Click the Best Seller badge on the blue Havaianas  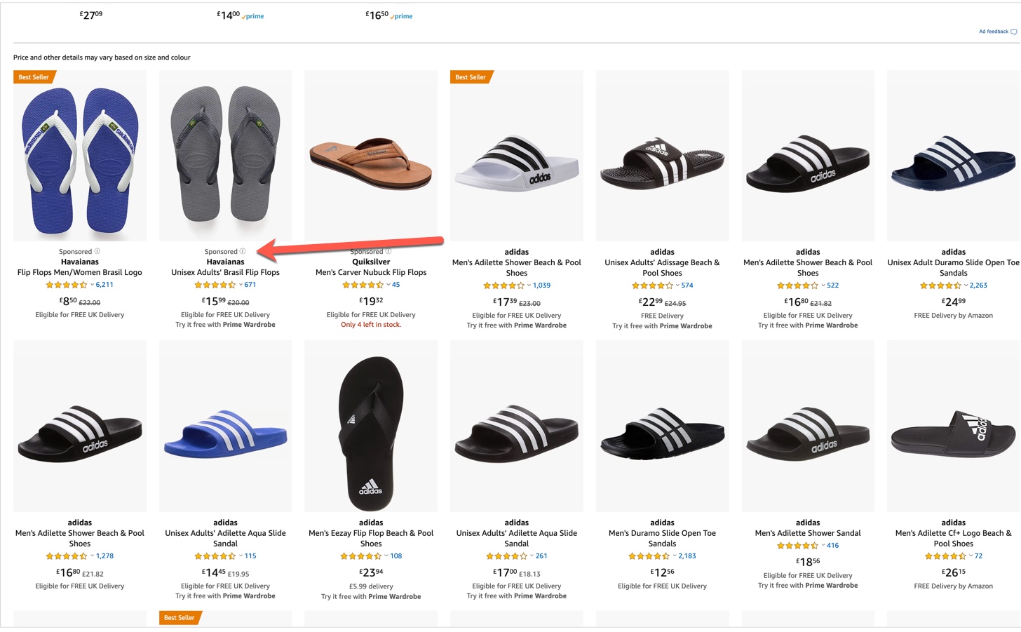pos(34,77)
